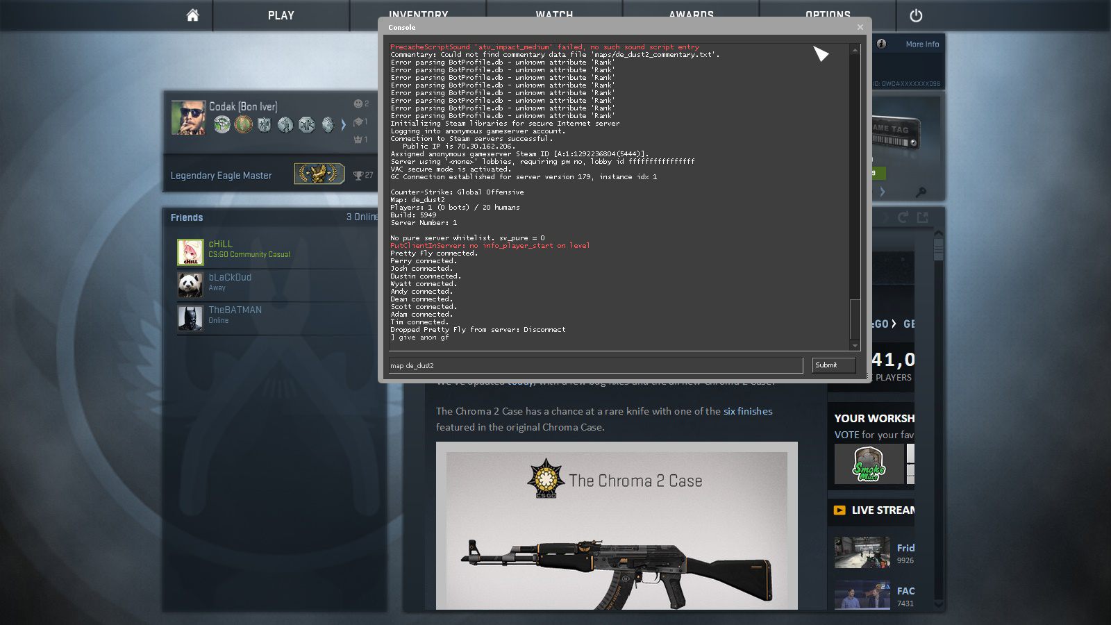Select the octagonal silver medal
The width and height of the screenshot is (1111, 625).
(x=306, y=124)
